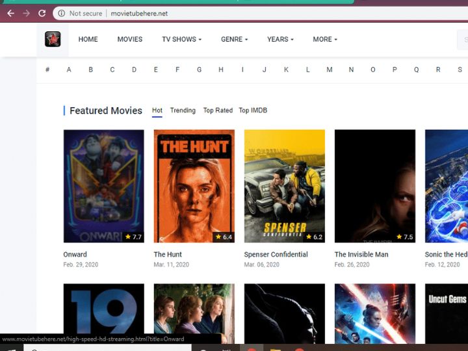The height and width of the screenshot is (351, 468).
Task: Switch to the Trending tab
Action: [x=183, y=110]
